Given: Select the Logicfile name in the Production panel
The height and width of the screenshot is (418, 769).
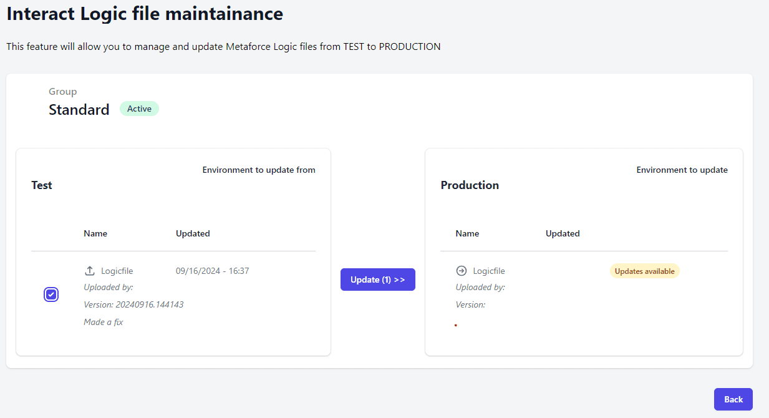Looking at the screenshot, I should coord(488,270).
